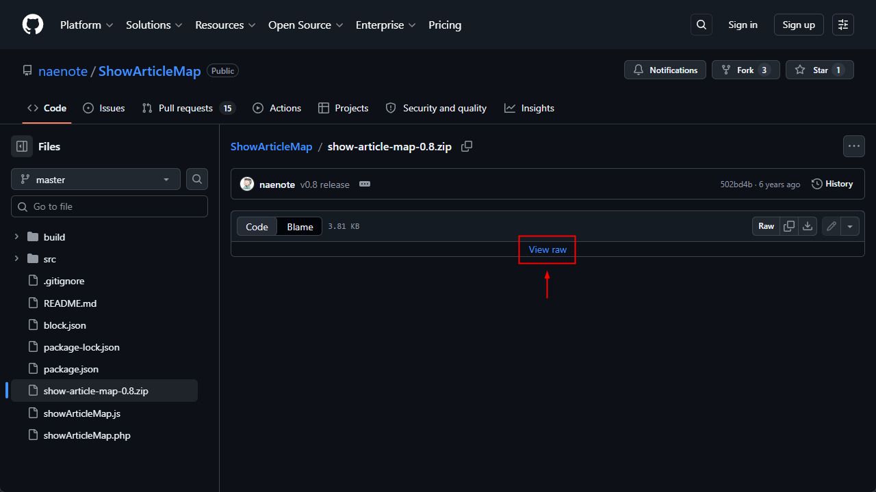Go to the Pull requests tab
Image resolution: width=876 pixels, height=492 pixels.
(x=188, y=108)
